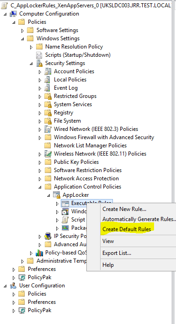Viewport: 176px width, 324px height.
Task: Select the Administrative Templates item
Action: 62,261
